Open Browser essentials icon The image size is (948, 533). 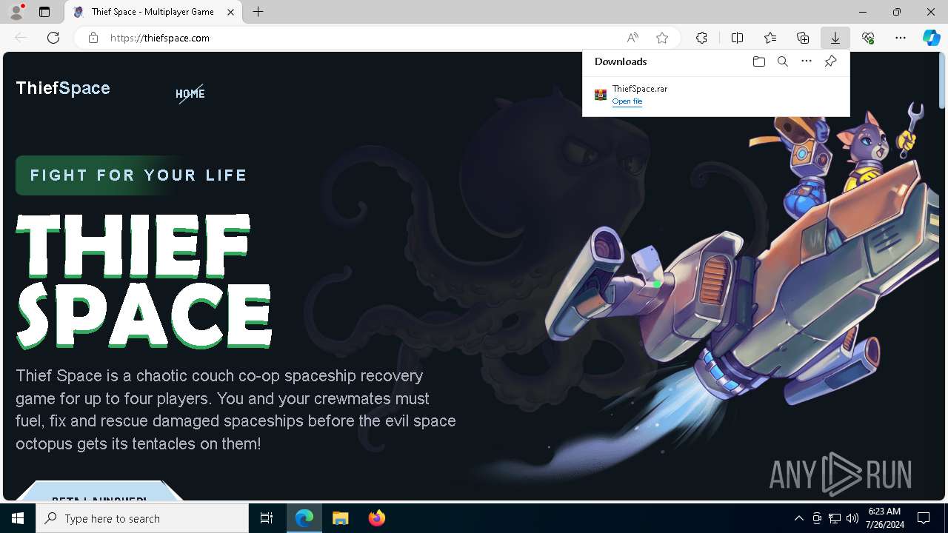coord(868,38)
